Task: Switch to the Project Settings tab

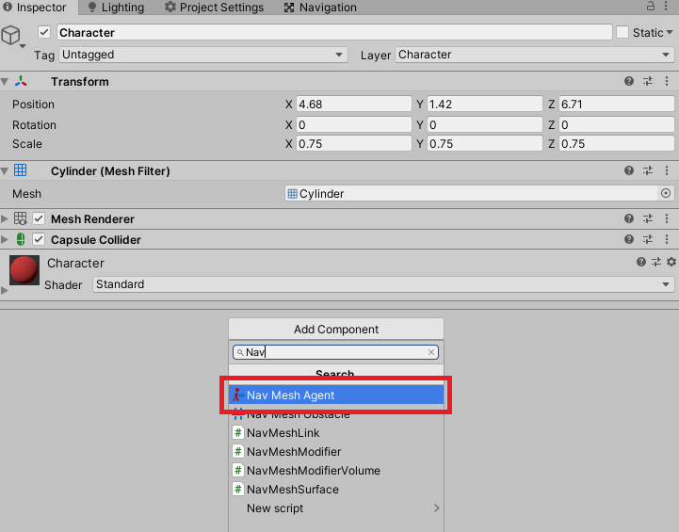Action: point(214,8)
